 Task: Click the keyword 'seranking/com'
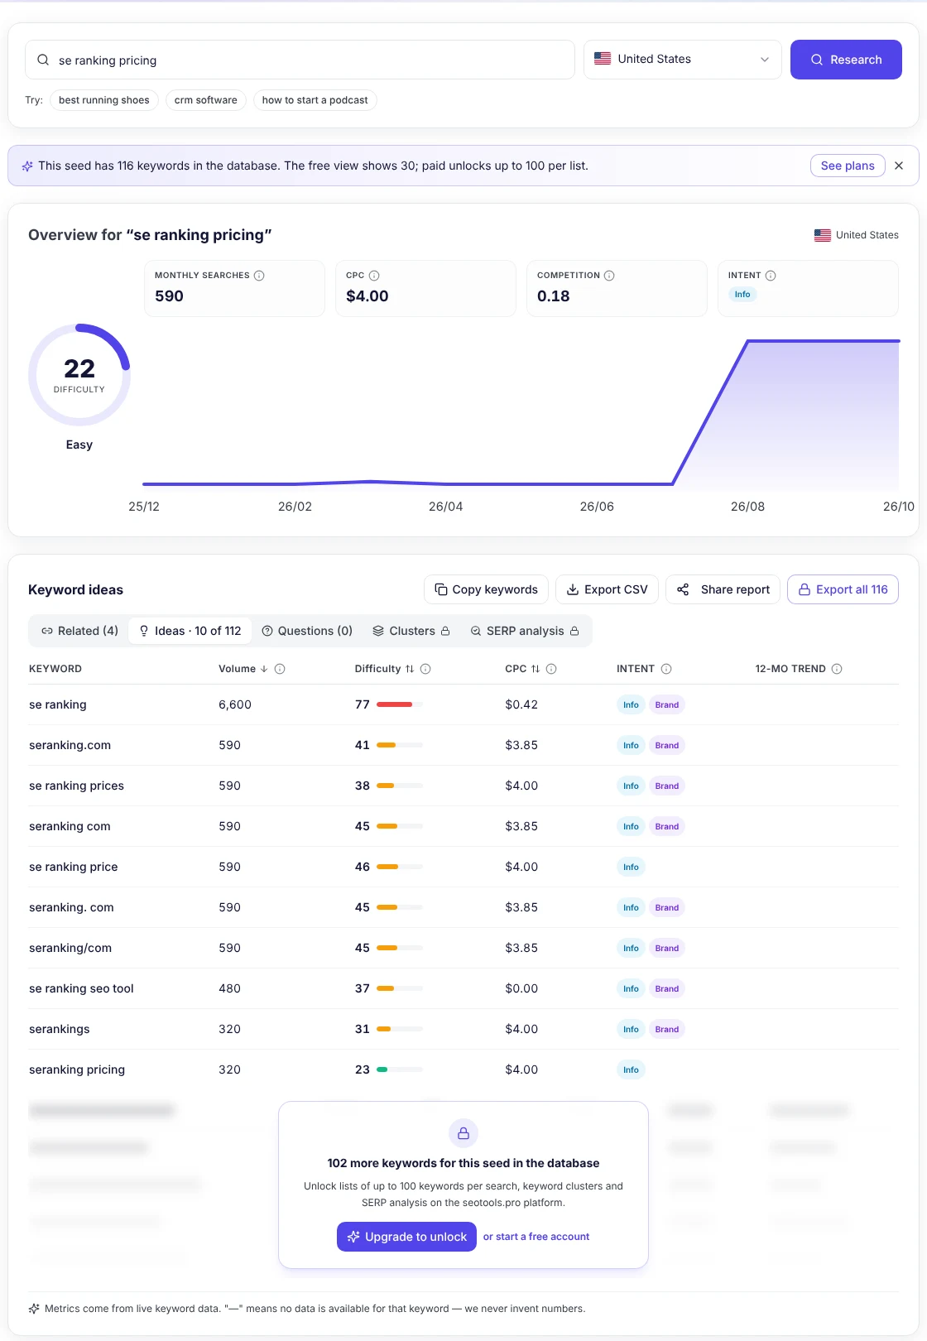point(70,948)
